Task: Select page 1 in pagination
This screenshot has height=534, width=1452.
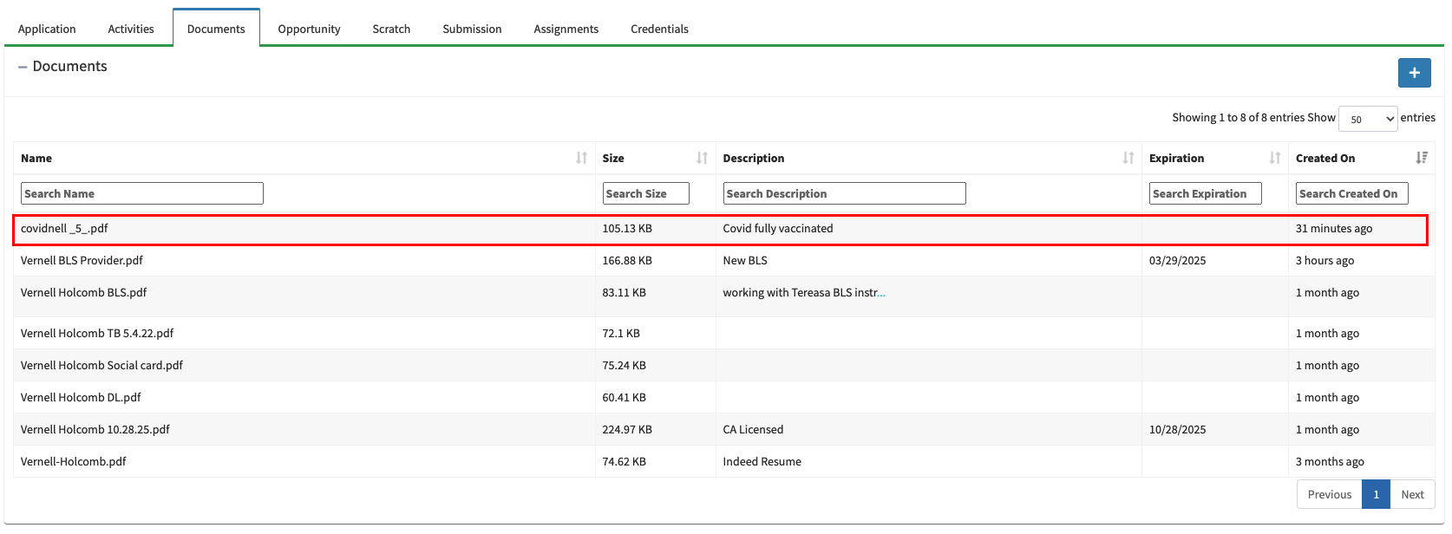Action: point(1376,494)
